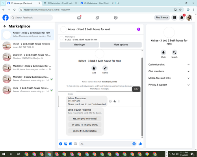Click the browser address bar URL
Viewport: 197px width, 157px height.
[x=47, y=10]
